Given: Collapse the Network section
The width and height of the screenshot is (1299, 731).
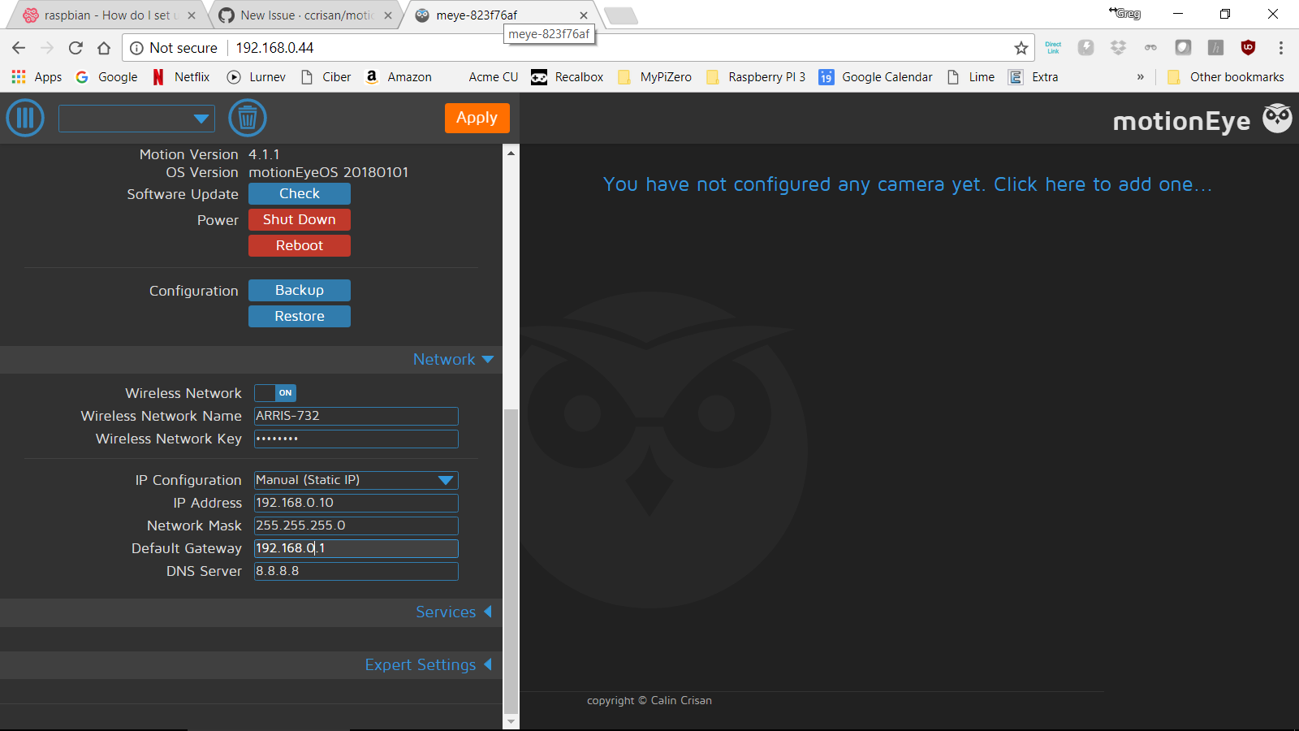Looking at the screenshot, I should coord(451,359).
